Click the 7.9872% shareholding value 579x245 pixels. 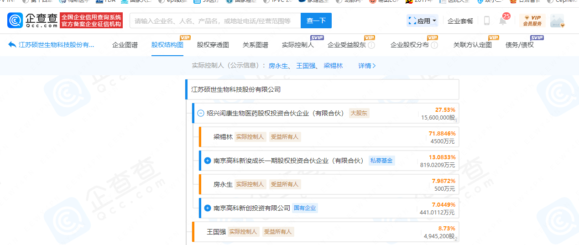[x=443, y=181]
